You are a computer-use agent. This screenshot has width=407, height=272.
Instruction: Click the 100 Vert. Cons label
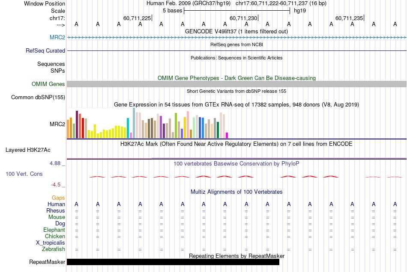(x=24, y=174)
